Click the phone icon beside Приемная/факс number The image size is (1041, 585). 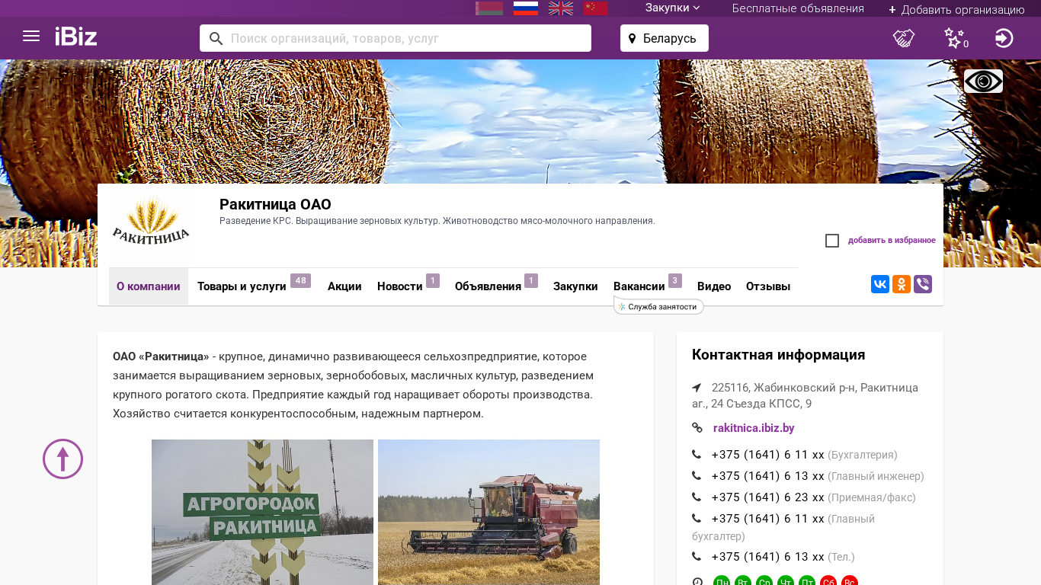pyautogui.click(x=697, y=497)
